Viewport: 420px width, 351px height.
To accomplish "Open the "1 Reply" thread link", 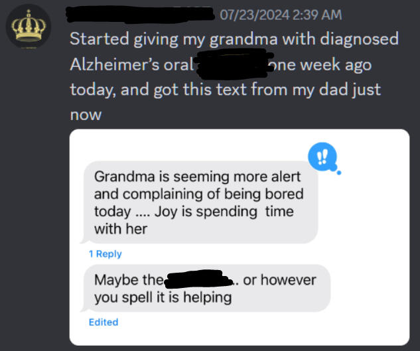I will 105,253.
